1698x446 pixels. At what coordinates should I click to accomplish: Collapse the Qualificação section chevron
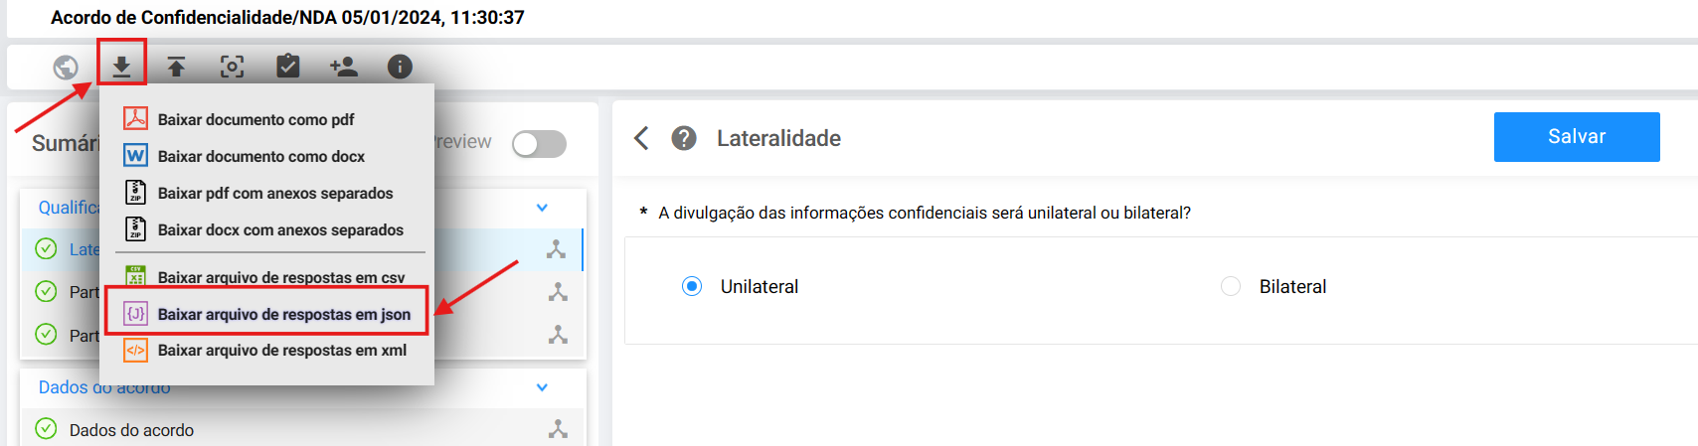[x=542, y=208]
